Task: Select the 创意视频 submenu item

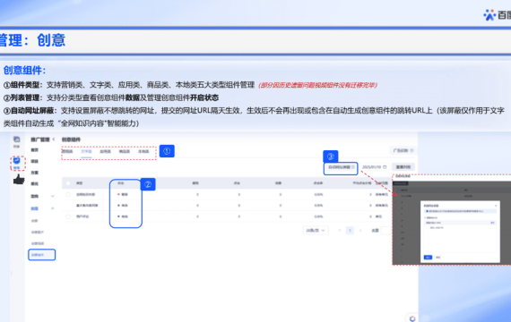Action: [38, 243]
